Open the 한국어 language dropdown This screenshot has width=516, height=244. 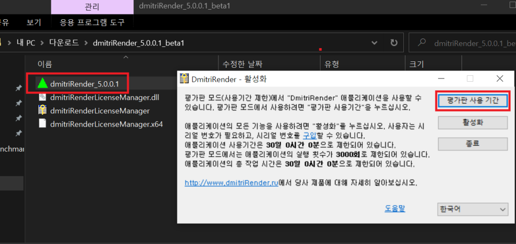click(x=473, y=209)
